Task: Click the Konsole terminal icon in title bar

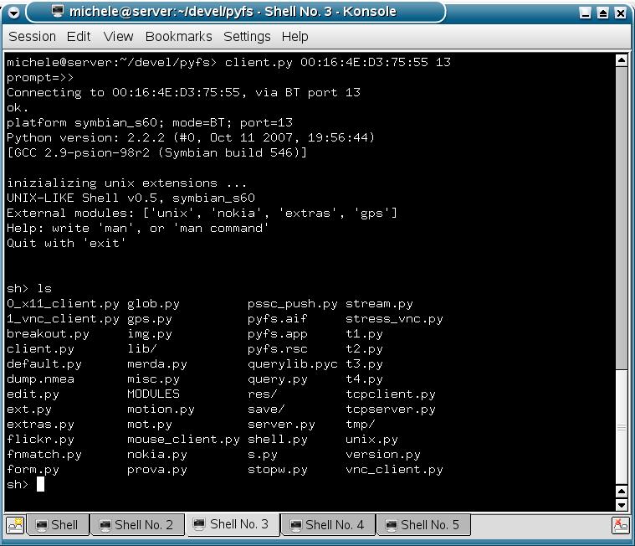Action: pos(58,11)
